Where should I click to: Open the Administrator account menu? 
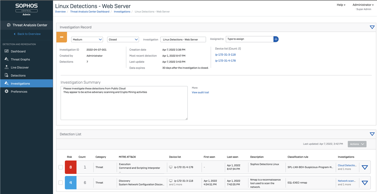point(363,5)
